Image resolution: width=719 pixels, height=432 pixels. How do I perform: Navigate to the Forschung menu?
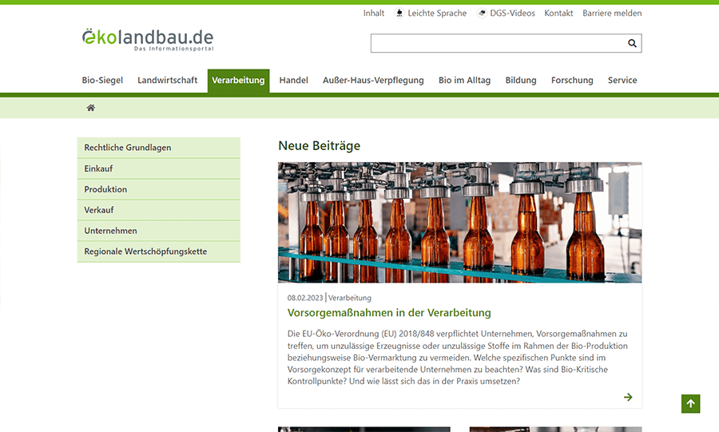pos(572,81)
